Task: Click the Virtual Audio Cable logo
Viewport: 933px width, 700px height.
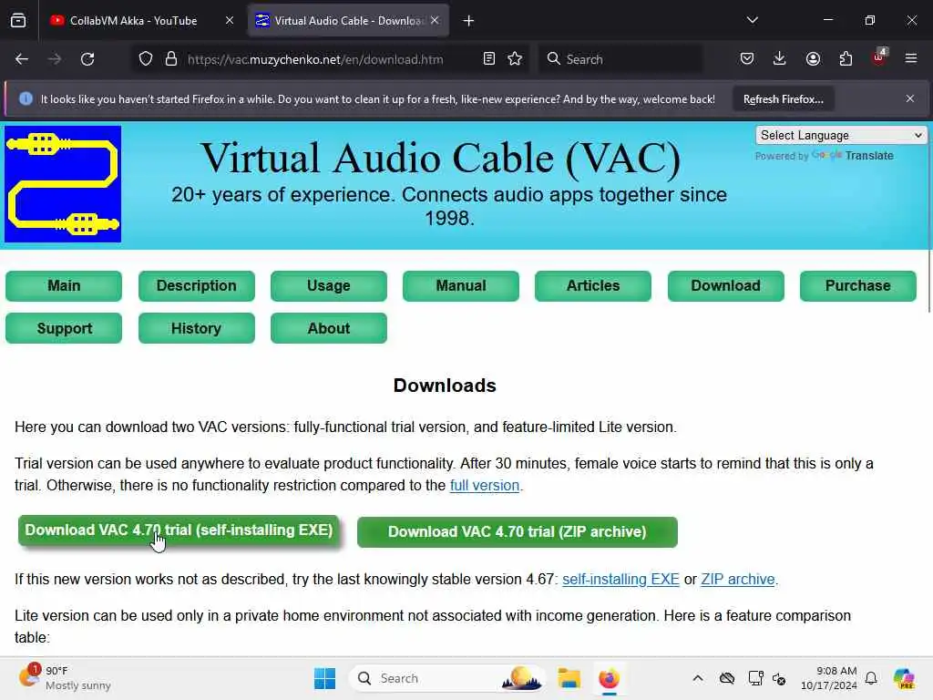Action: (63, 184)
